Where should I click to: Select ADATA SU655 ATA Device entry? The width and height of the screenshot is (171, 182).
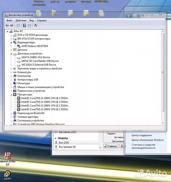(x=36, y=57)
